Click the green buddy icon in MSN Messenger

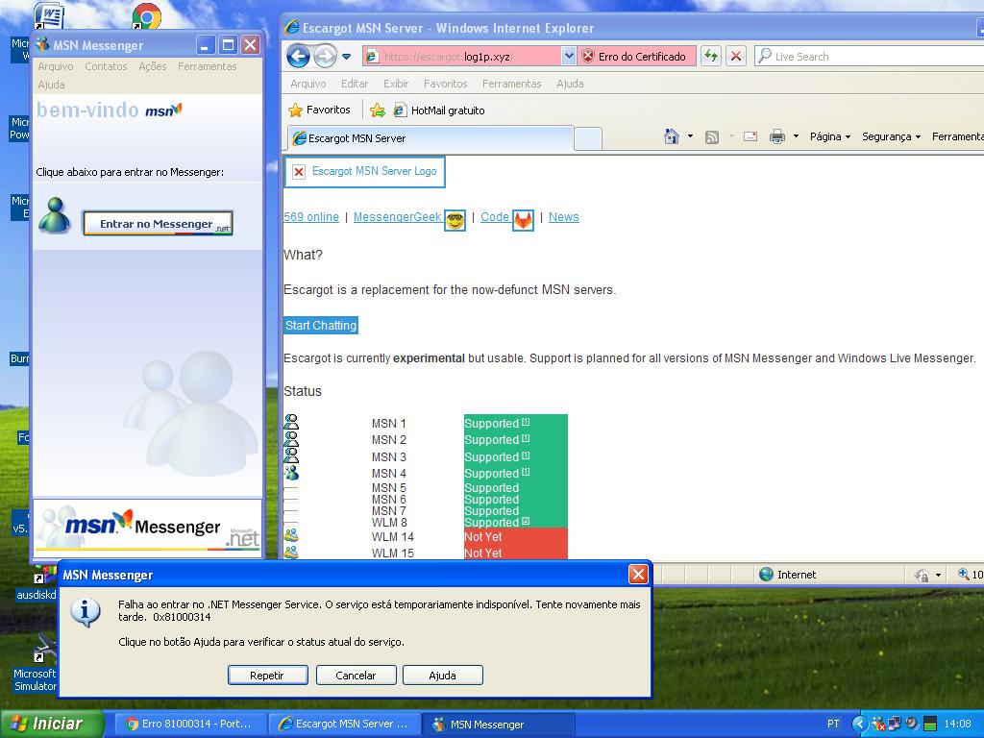[55, 215]
